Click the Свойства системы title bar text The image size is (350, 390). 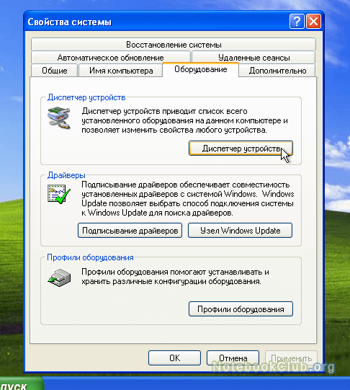click(70, 22)
